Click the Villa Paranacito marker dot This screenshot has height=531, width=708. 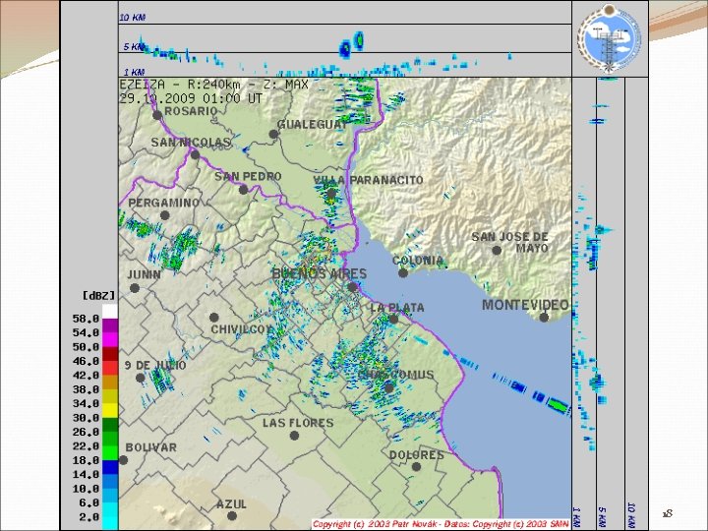[331, 194]
